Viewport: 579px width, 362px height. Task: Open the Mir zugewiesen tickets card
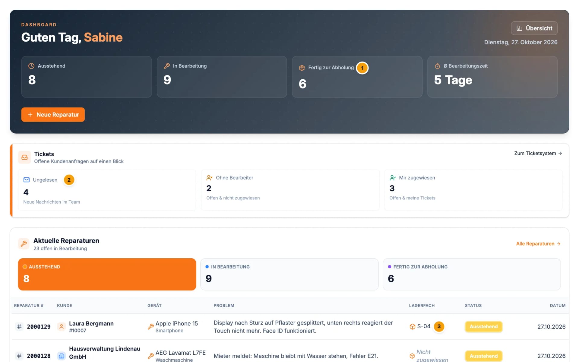point(473,190)
